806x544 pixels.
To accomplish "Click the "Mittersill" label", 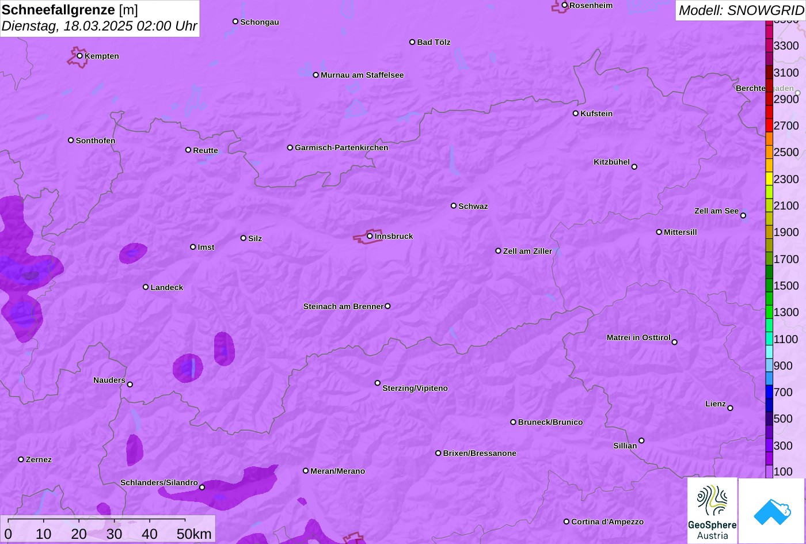I will [680, 232].
